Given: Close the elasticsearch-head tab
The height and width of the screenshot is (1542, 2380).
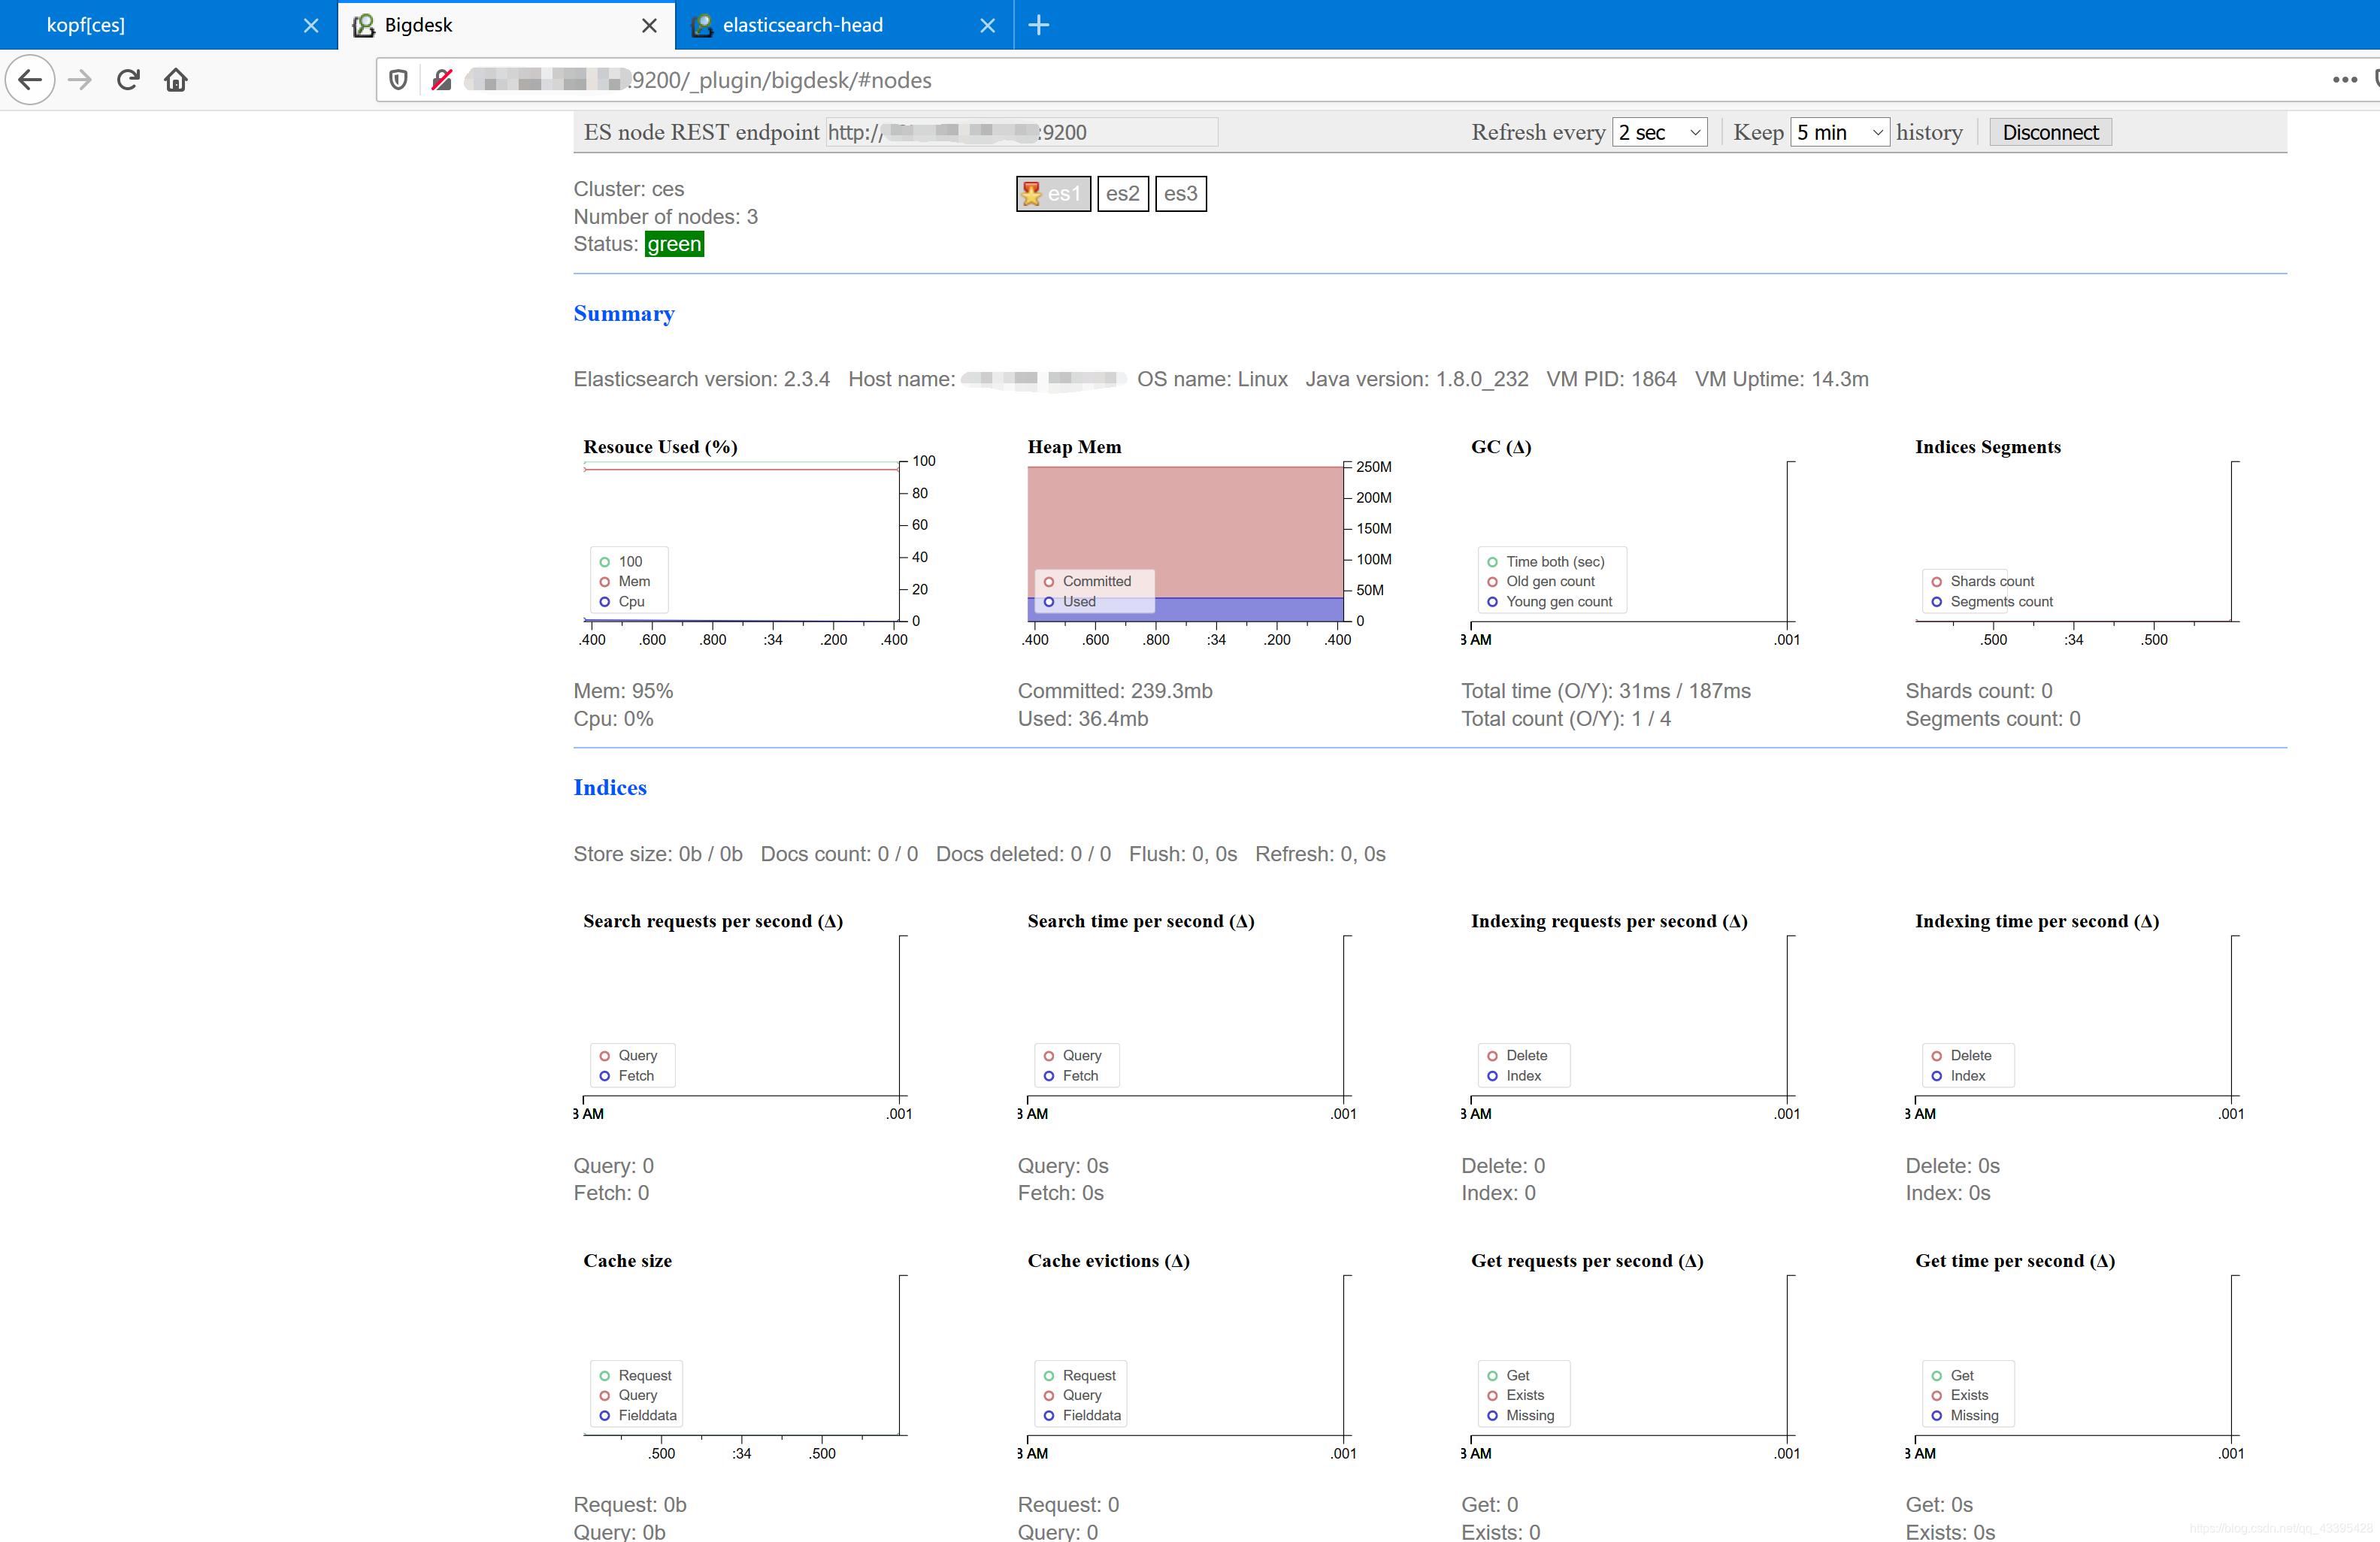Looking at the screenshot, I should click(x=988, y=25).
